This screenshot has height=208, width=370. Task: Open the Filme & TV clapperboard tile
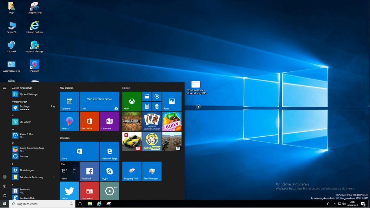coord(147,96)
